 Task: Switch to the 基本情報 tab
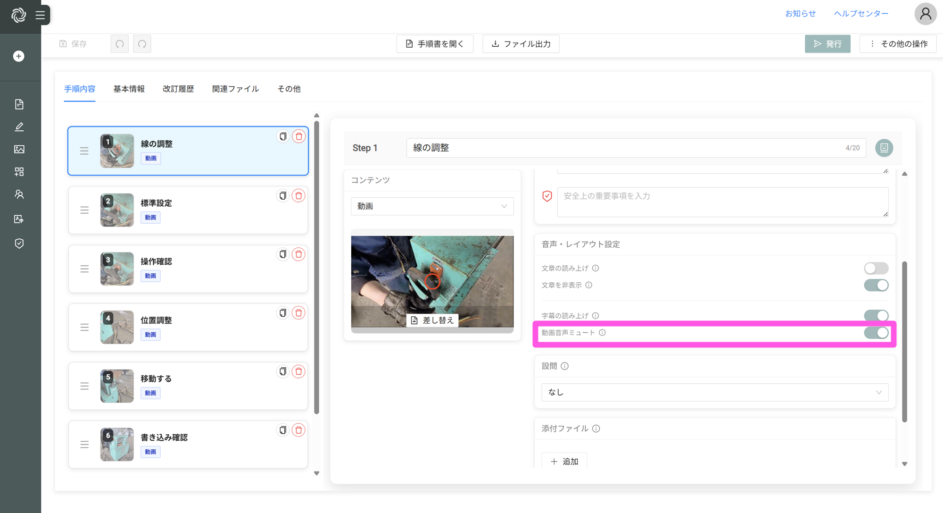point(129,89)
